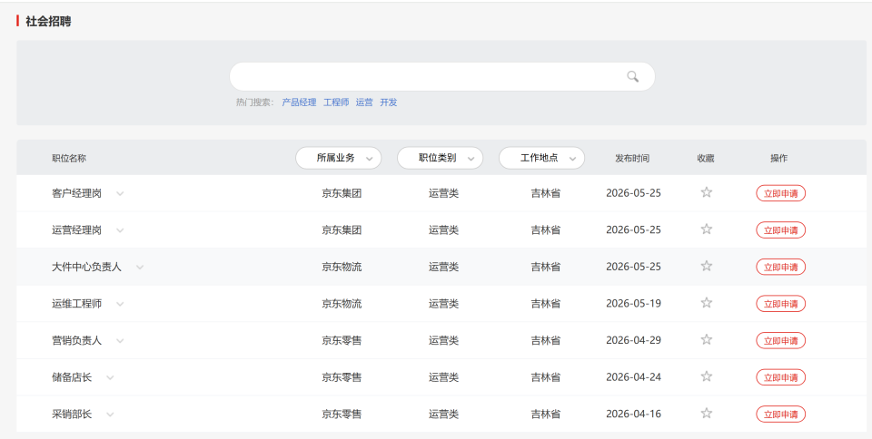Expand details chevron for 储备店长
The width and height of the screenshot is (872, 439).
coord(110,377)
